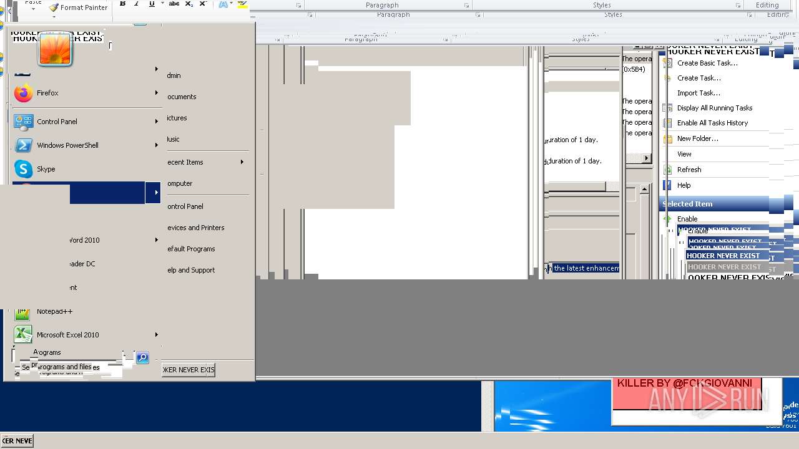Click New Folder icon in Actions pane
Viewport: 799px width, 449px height.
(667, 138)
